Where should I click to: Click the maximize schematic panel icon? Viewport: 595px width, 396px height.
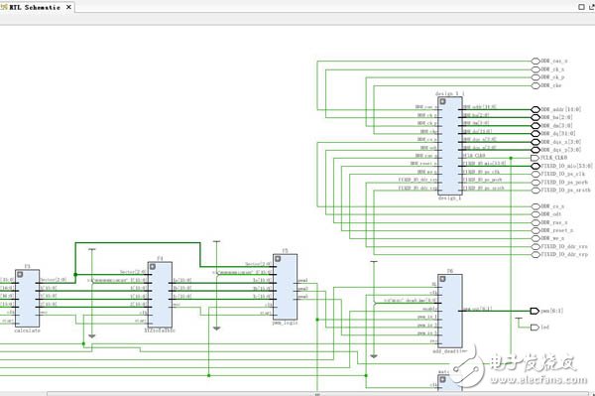(x=581, y=7)
